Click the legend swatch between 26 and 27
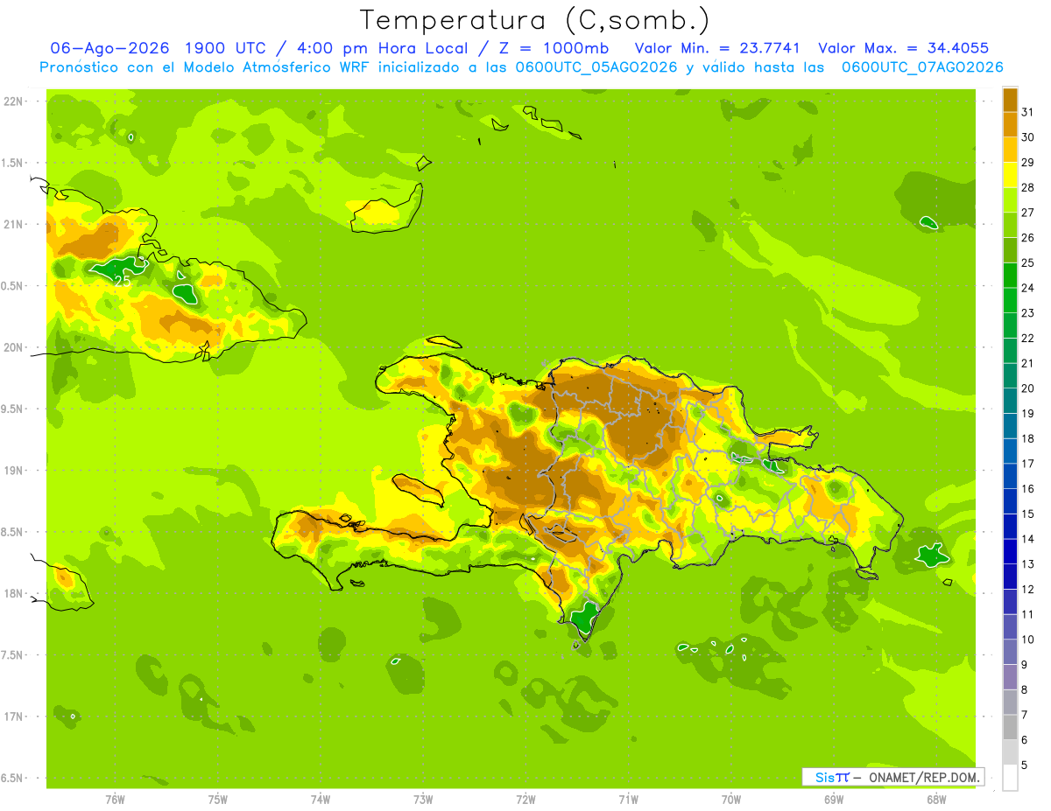 tap(1010, 225)
